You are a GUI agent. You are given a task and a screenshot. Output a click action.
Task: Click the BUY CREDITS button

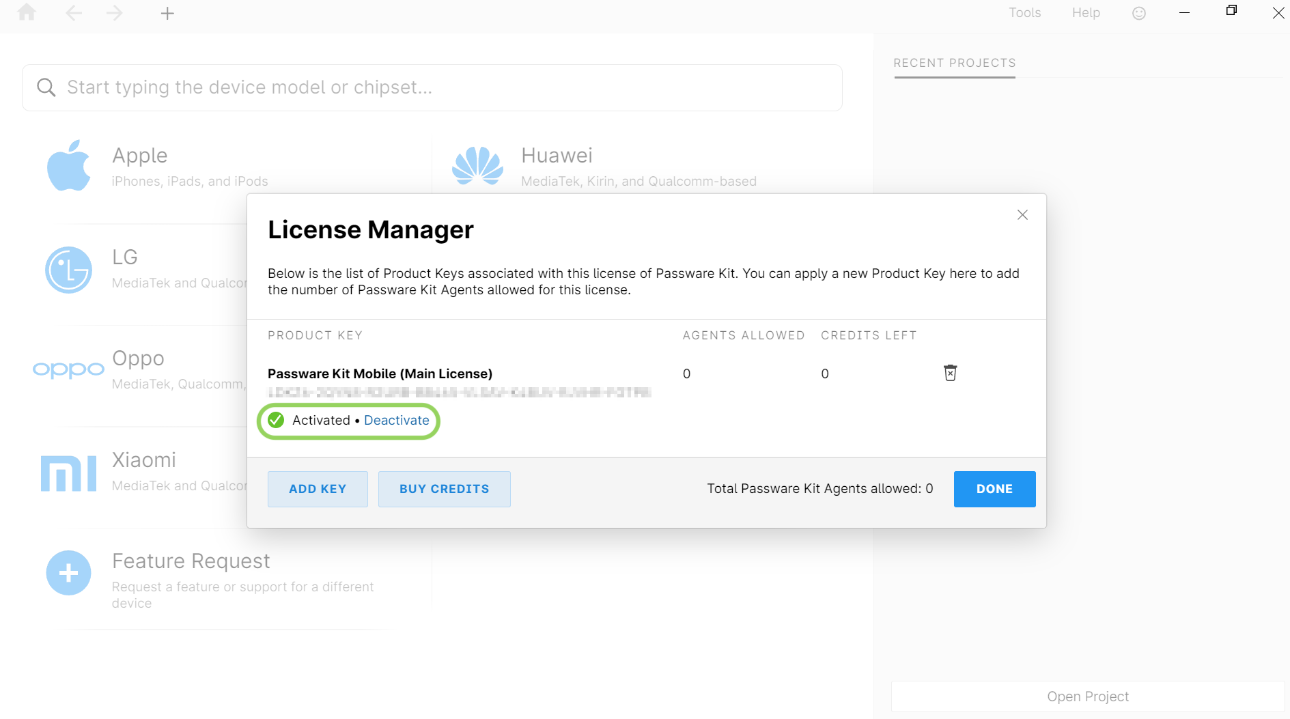[x=445, y=489]
